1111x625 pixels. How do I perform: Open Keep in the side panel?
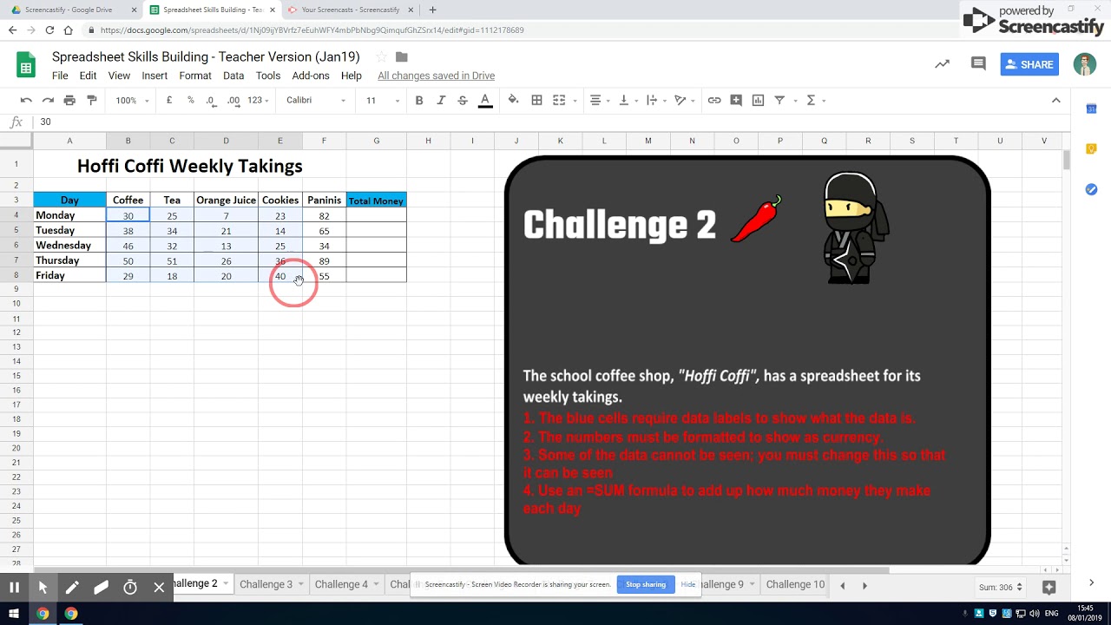(x=1092, y=149)
